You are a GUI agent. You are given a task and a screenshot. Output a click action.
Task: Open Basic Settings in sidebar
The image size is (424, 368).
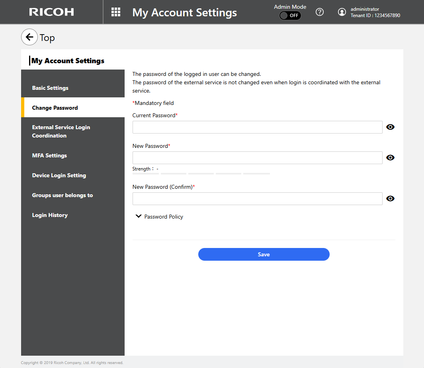coord(50,88)
